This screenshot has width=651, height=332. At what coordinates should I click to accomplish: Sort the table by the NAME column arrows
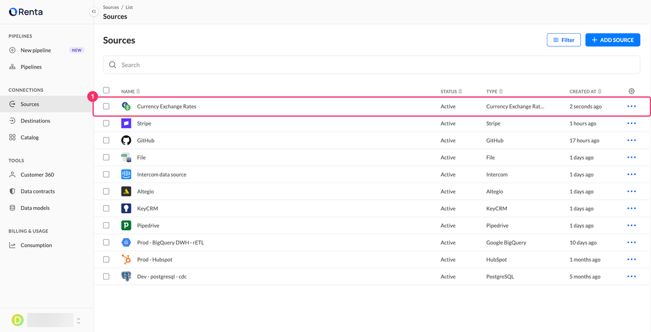tap(138, 92)
